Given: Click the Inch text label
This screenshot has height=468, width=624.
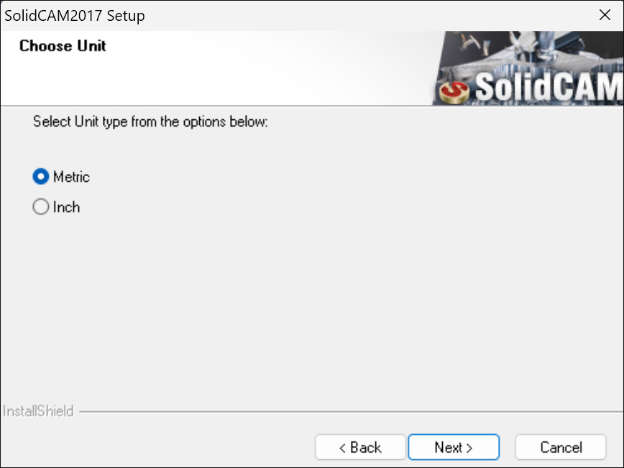Looking at the screenshot, I should click(x=66, y=207).
